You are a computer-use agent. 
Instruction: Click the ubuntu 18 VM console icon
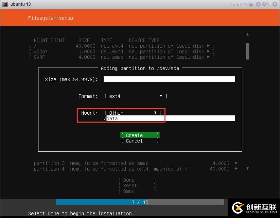[x=5, y=4]
